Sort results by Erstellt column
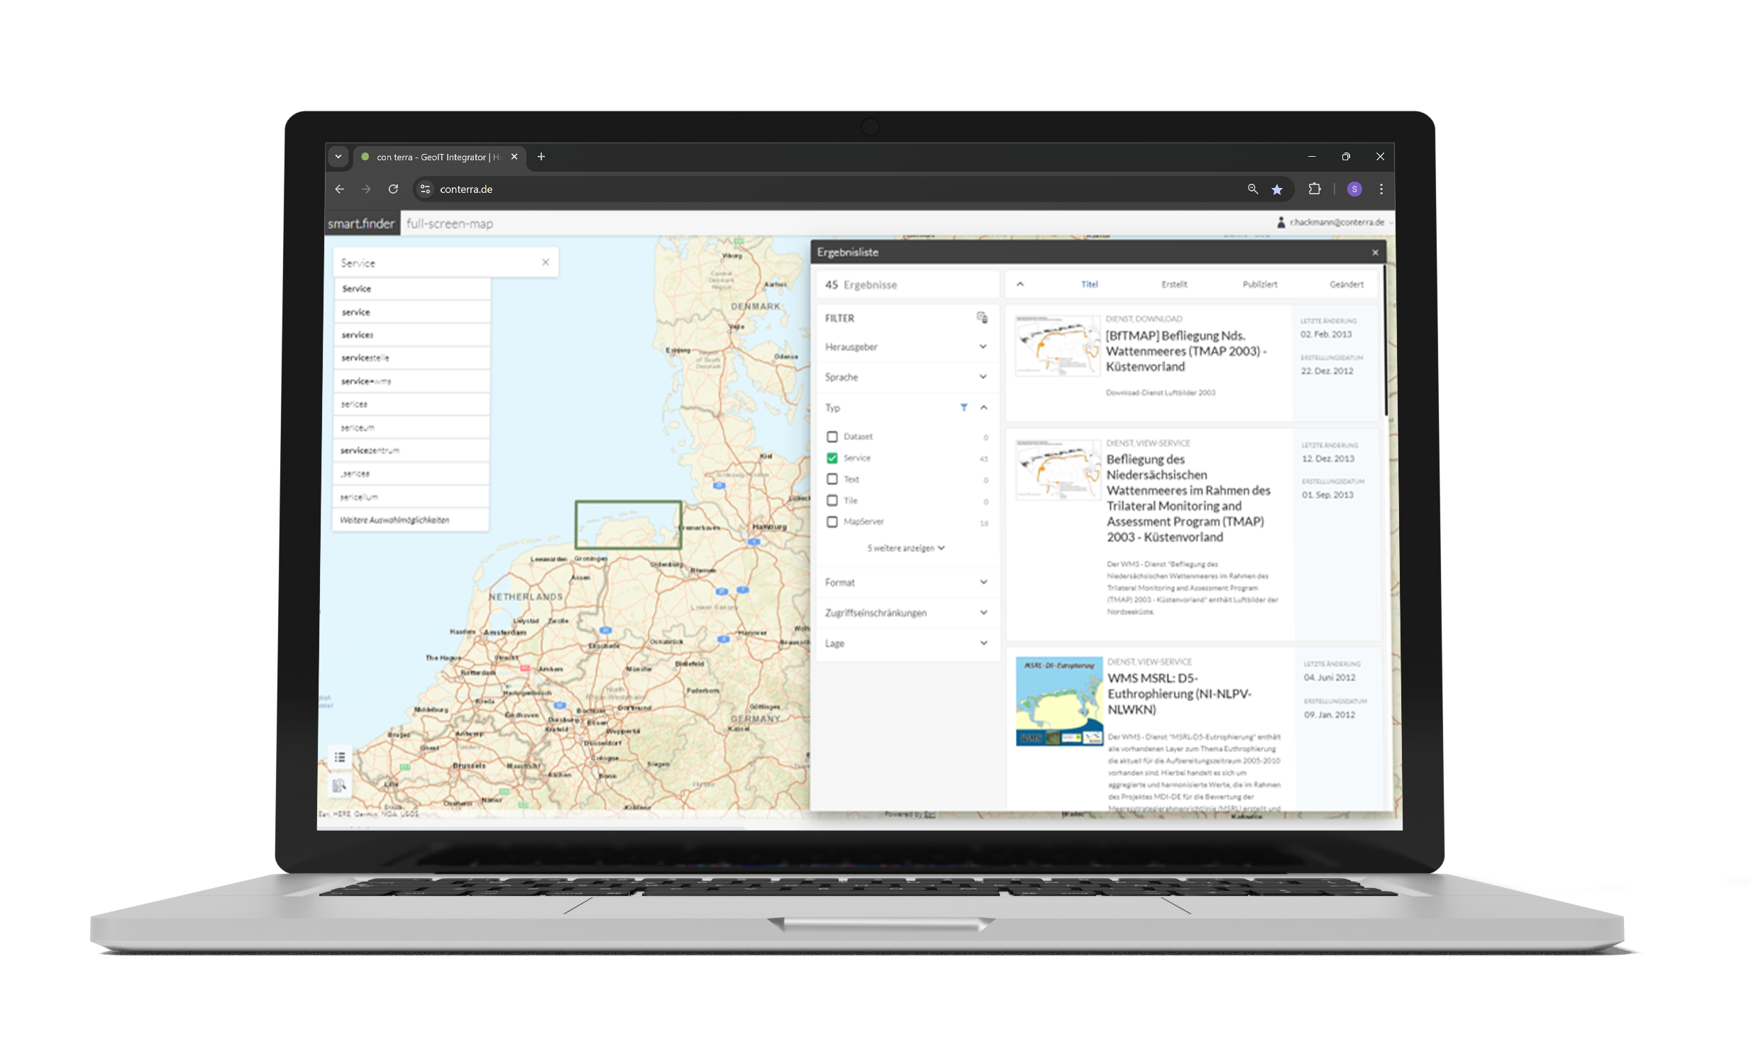The width and height of the screenshot is (1751, 1064). tap(1174, 285)
